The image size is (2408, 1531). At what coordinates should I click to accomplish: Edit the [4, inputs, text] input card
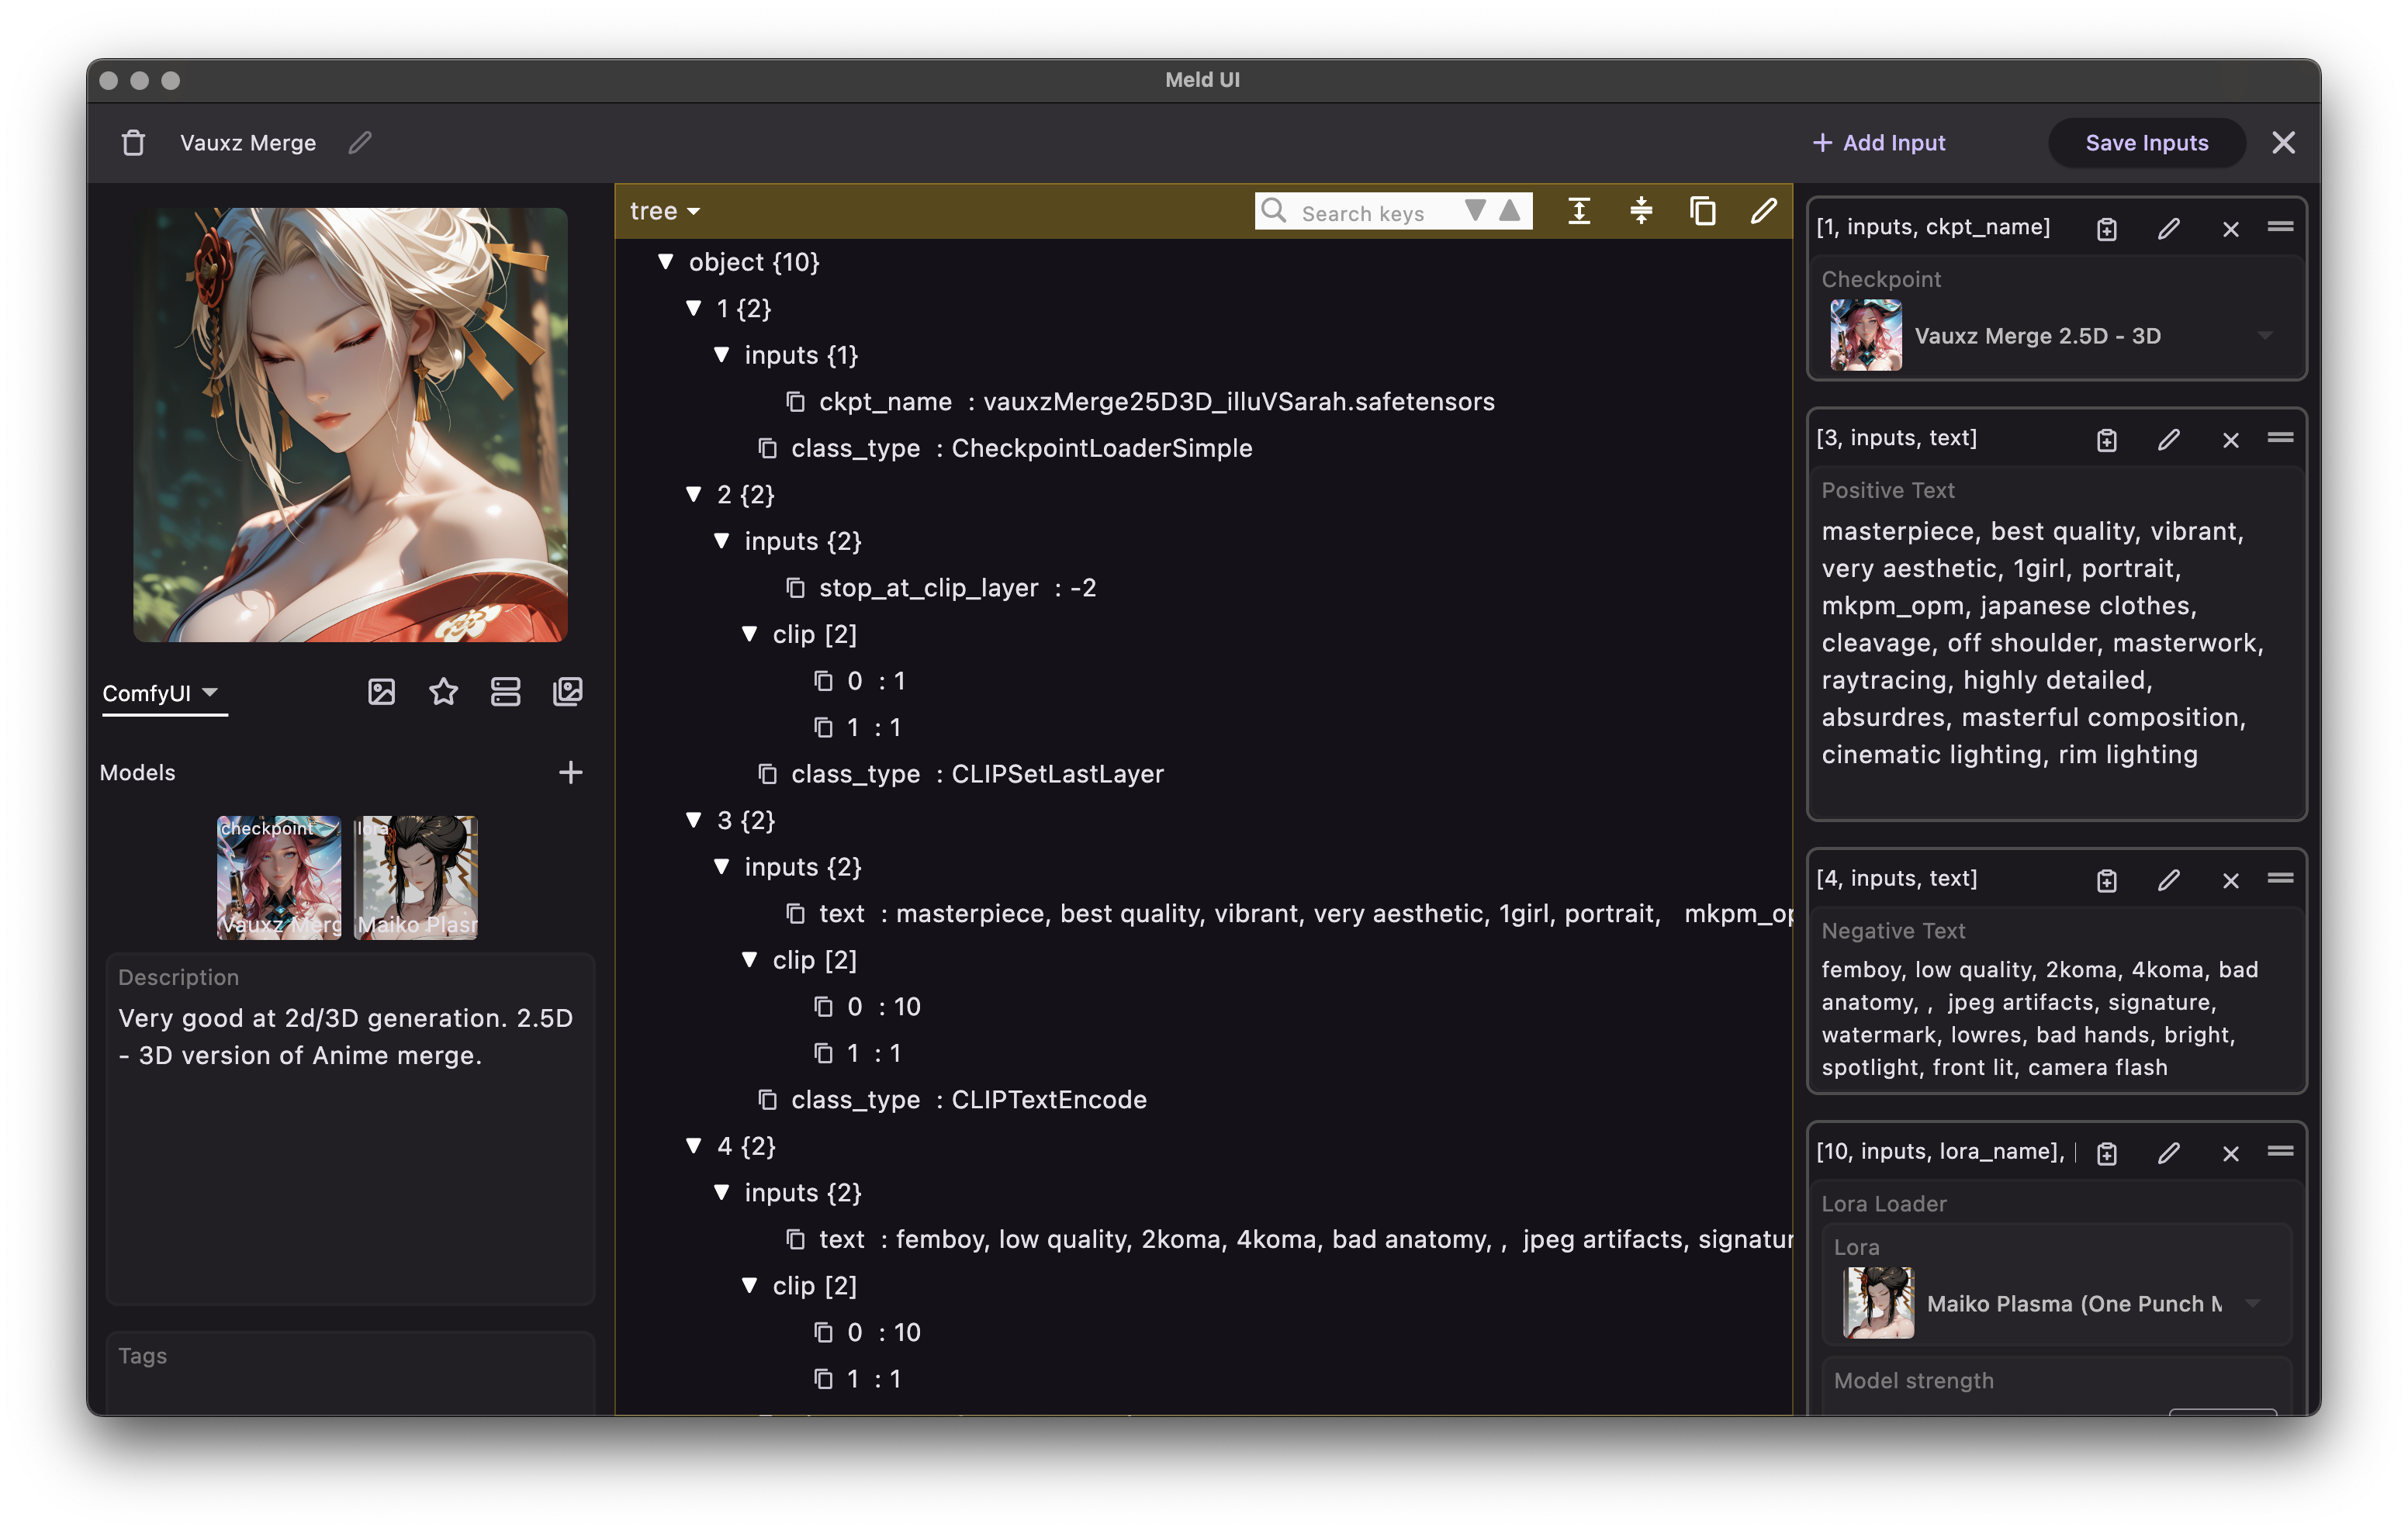tap(2168, 880)
